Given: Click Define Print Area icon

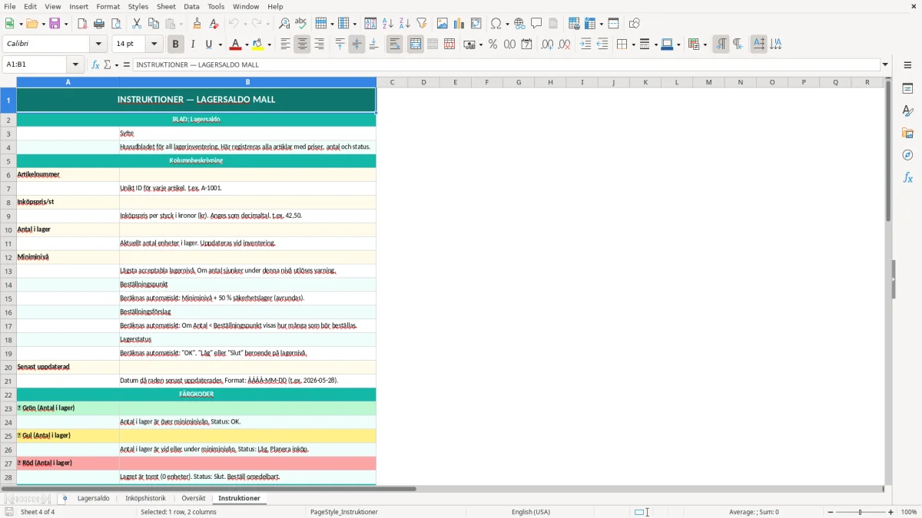Looking at the screenshot, I should tap(574, 24).
